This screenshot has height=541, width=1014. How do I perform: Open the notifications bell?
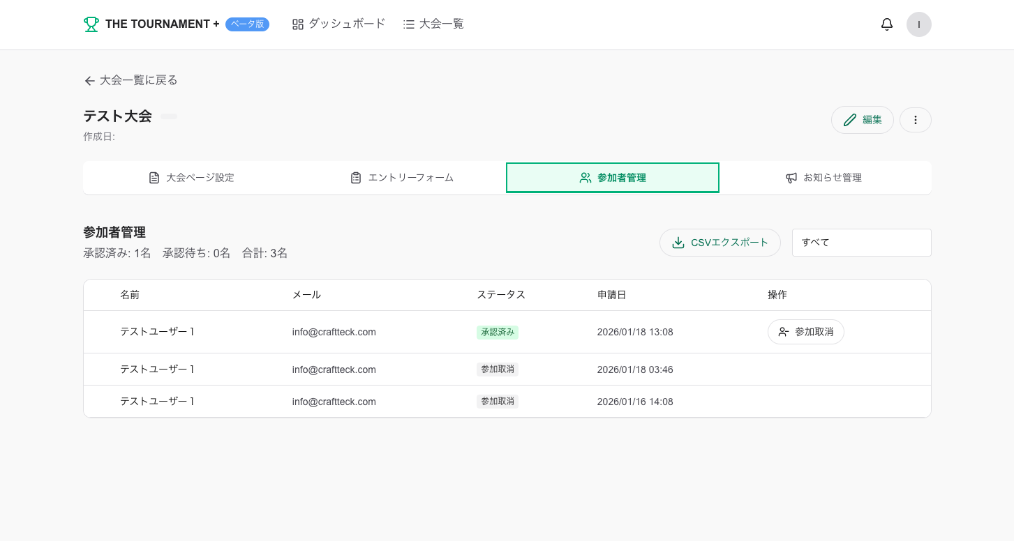click(886, 24)
